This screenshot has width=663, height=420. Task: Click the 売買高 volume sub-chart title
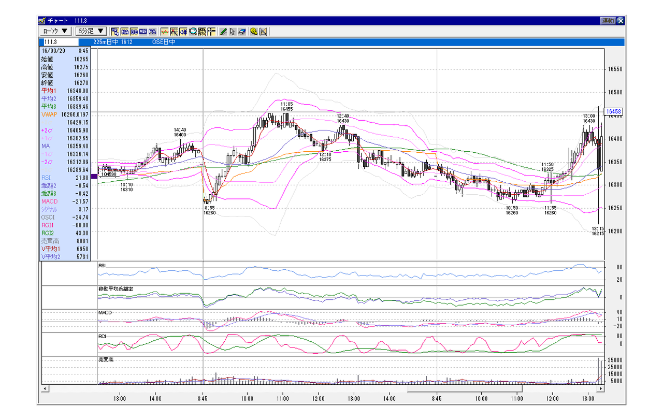[x=105, y=359]
